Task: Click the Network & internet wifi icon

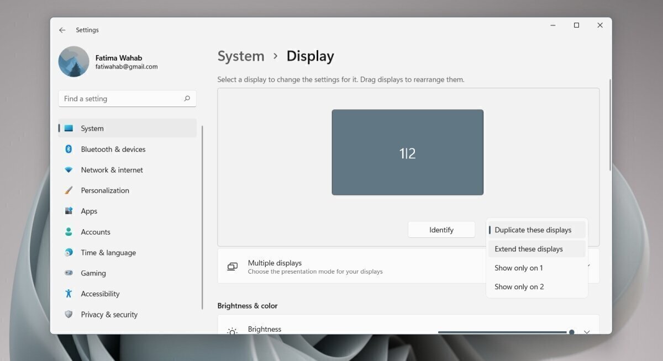Action: [x=69, y=170]
